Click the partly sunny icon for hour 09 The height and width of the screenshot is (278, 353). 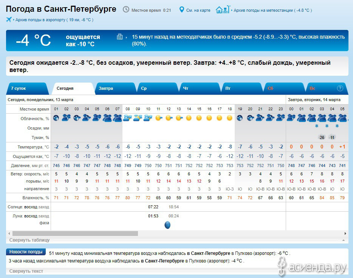coord(138,118)
